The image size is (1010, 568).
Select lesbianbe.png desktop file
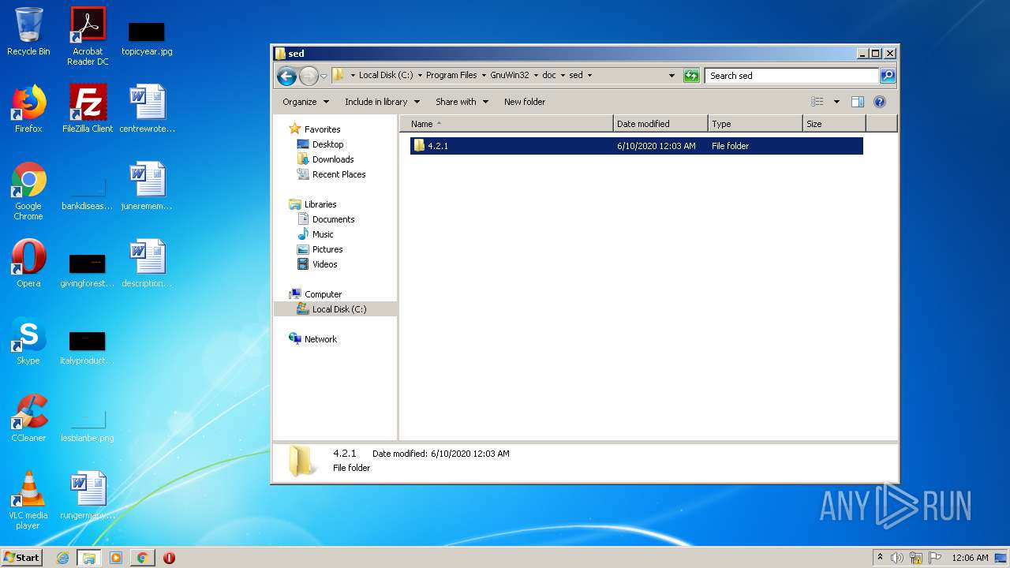pos(88,426)
